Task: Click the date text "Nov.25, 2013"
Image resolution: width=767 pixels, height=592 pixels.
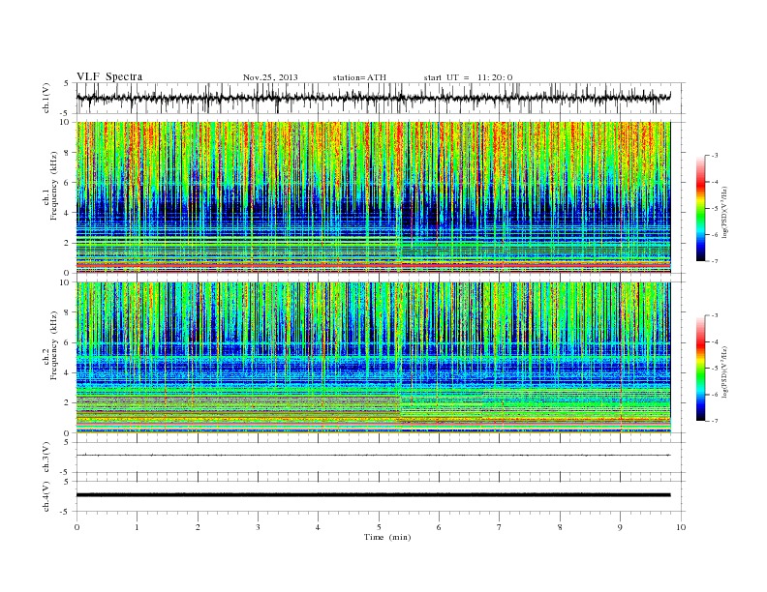Action: [x=270, y=77]
